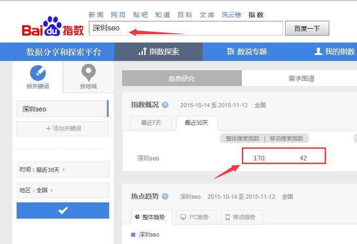Click help icon beside 热点趋势
Screen dimensions: 357x244
tap(165, 196)
